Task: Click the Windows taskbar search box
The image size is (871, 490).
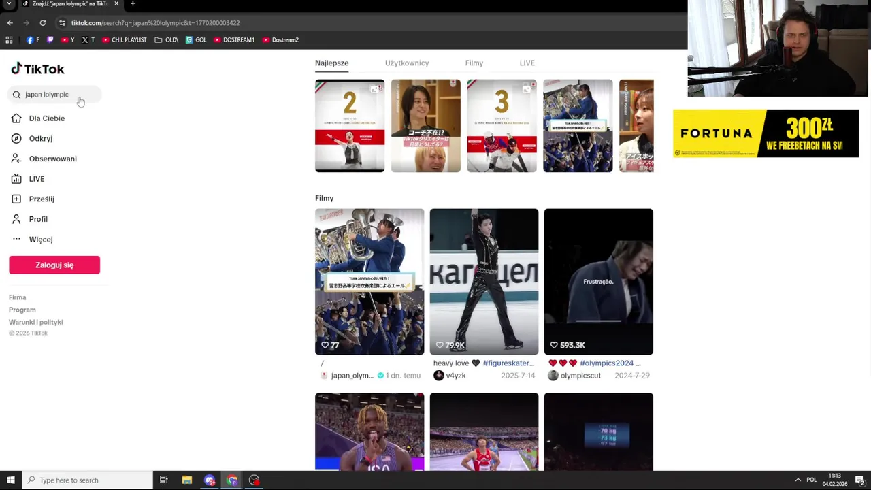Action: 88,480
